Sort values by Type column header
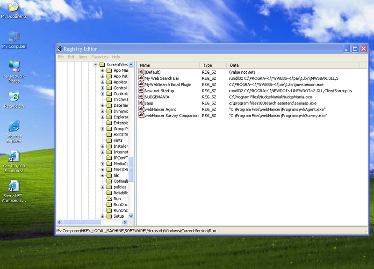The width and height of the screenshot is (374, 269). pos(213,65)
